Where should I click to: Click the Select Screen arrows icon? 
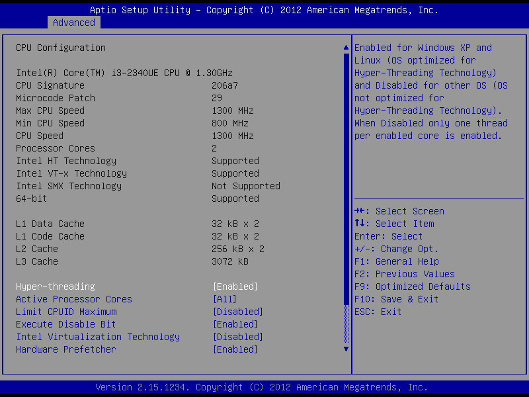point(360,211)
